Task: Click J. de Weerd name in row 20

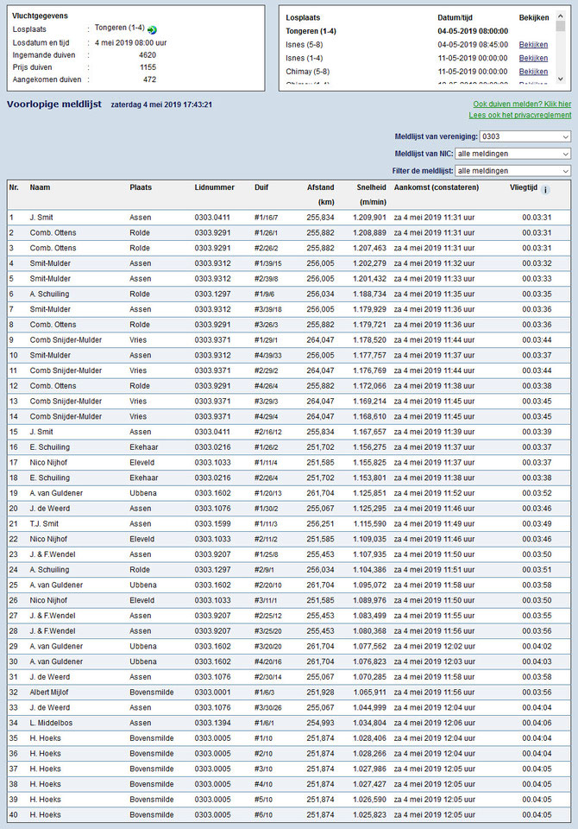Action: click(x=50, y=509)
